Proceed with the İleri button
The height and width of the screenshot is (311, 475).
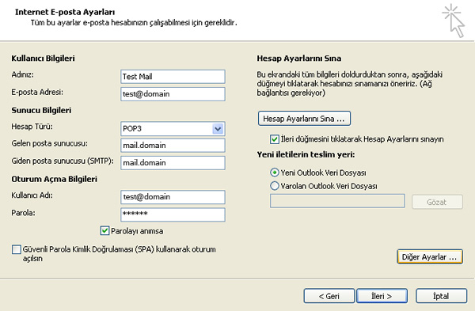pyautogui.click(x=382, y=296)
